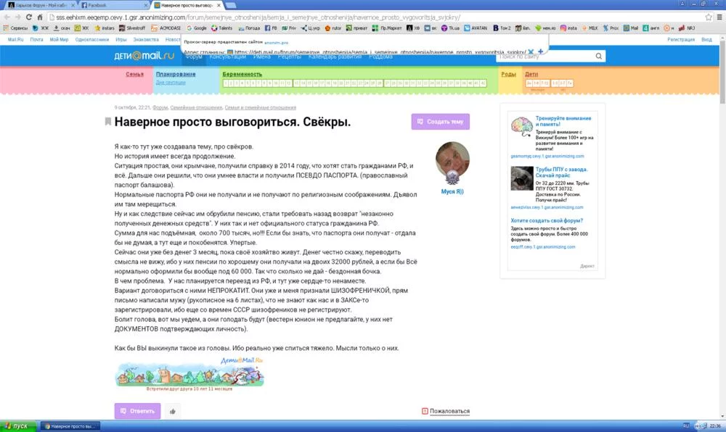Click the Дети@Mail.Ru signature ticker banner
Screen dimensions: 726x432
click(x=189, y=374)
